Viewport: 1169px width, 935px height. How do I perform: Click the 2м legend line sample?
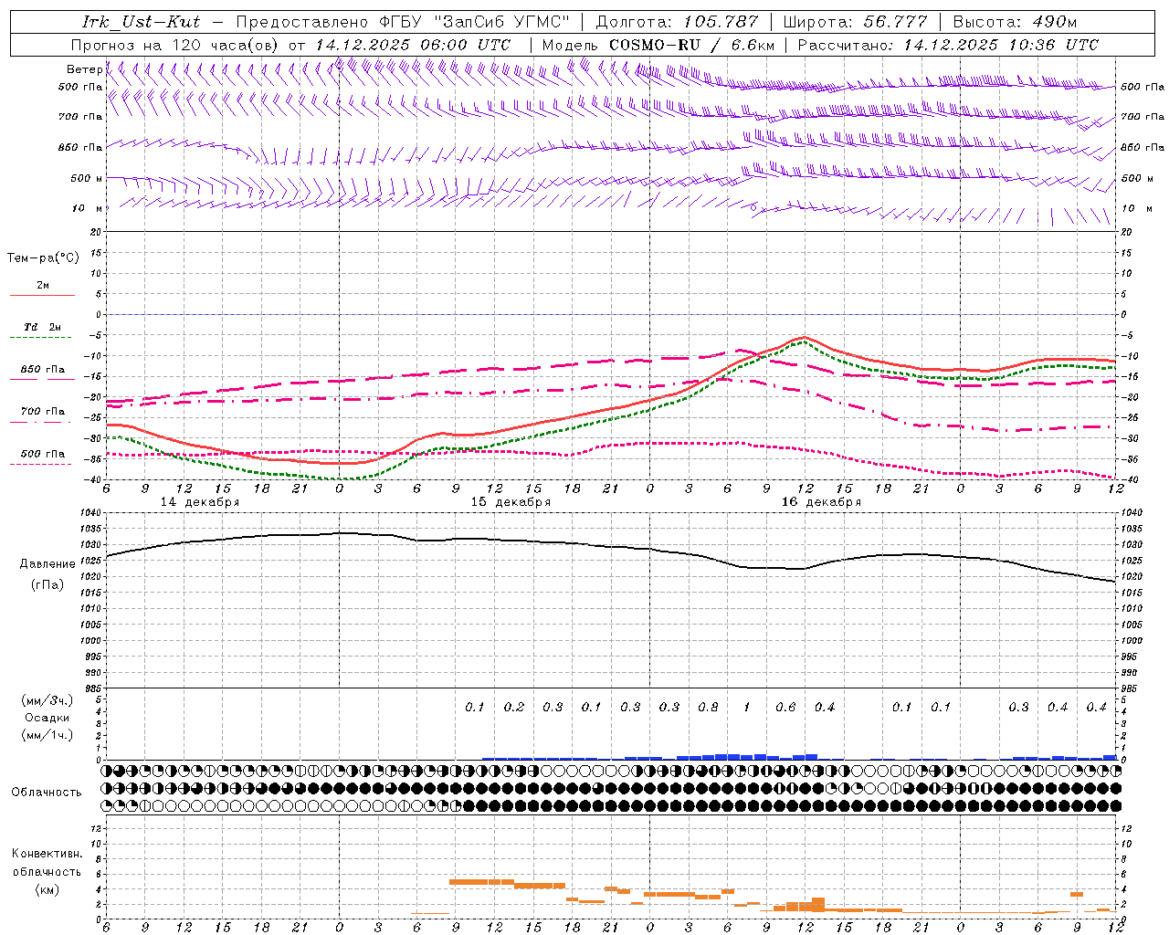click(x=42, y=295)
